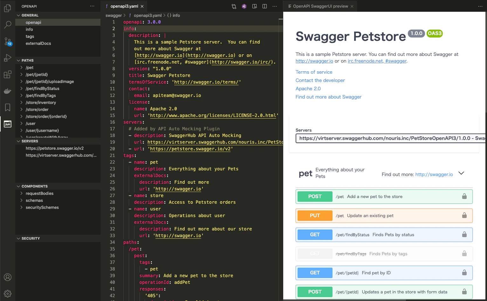Click the lock icon on GET /pet/{petId} row

coord(464,273)
